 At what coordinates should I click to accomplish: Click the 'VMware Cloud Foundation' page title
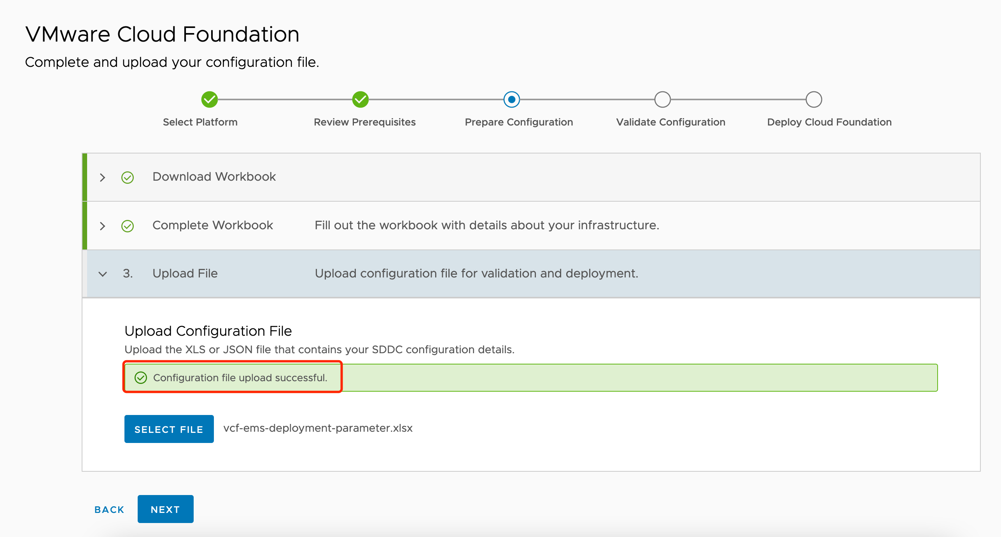[x=162, y=34]
